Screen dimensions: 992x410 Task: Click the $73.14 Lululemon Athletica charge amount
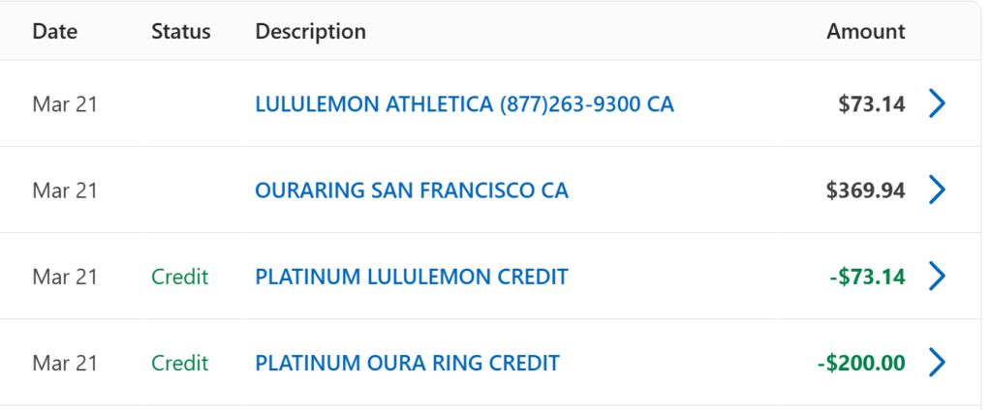(872, 104)
